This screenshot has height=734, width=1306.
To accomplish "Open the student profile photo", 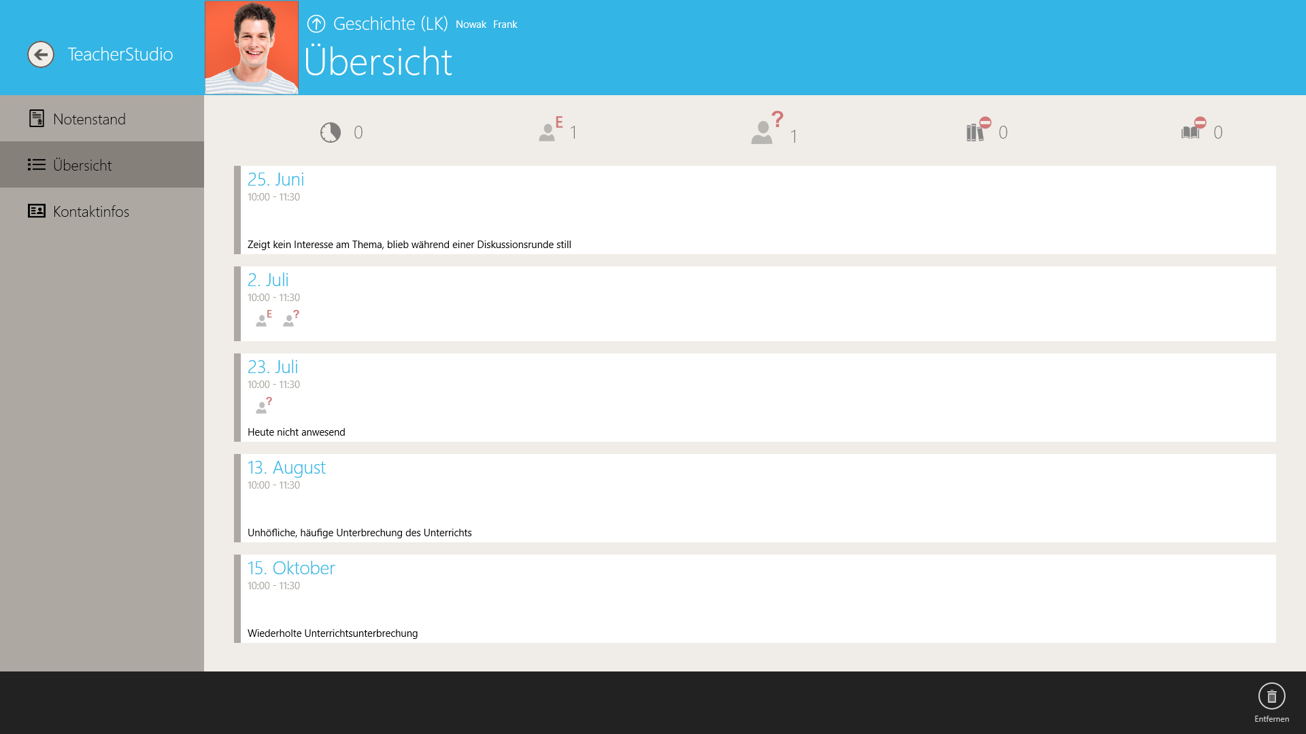I will [x=252, y=48].
